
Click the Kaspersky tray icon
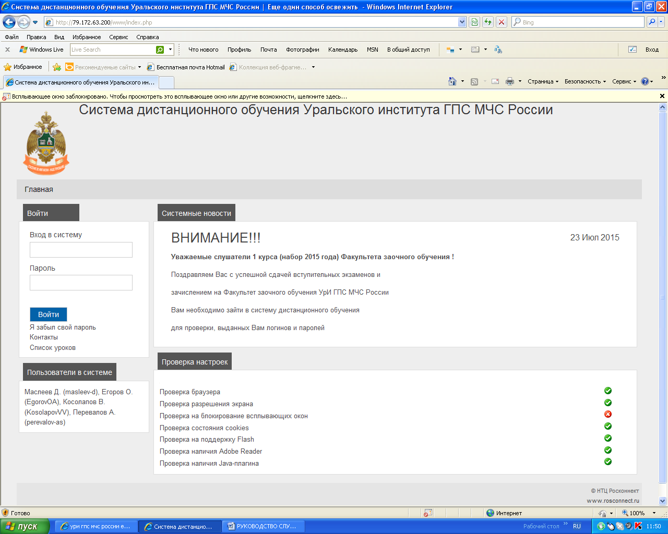[x=638, y=526]
